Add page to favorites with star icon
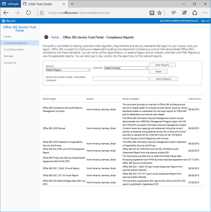The height and width of the screenshot is (212, 211). (x=159, y=13)
